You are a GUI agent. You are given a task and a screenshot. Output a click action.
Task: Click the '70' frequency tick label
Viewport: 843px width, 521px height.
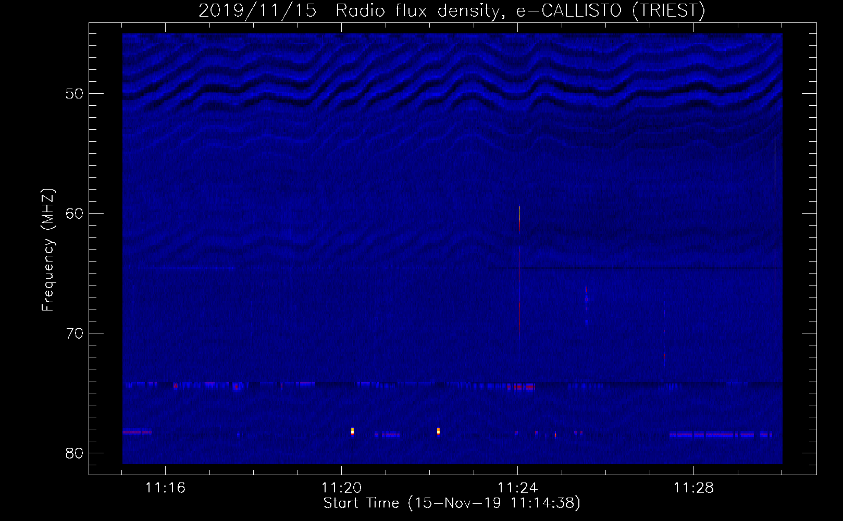pyautogui.click(x=75, y=333)
